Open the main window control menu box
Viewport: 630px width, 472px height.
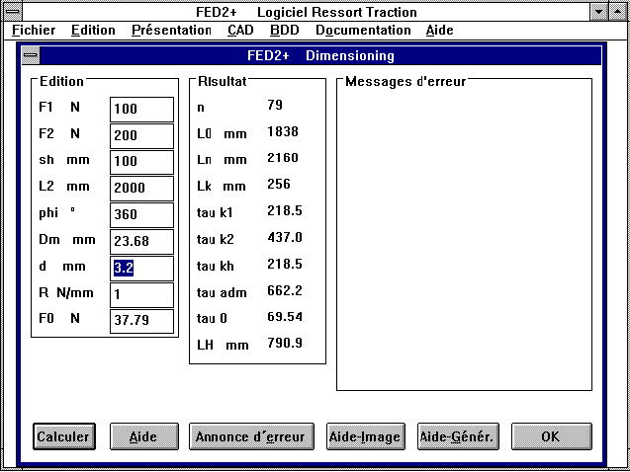click(10, 12)
